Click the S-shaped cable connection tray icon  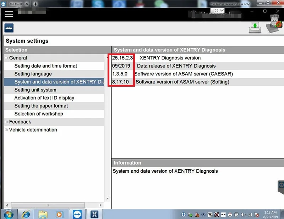210,214
